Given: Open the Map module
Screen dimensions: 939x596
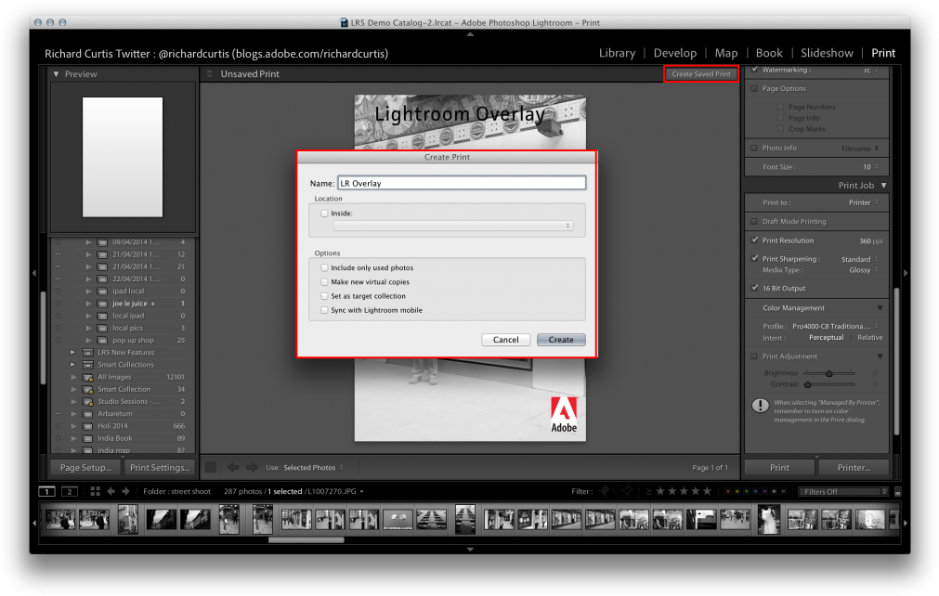Looking at the screenshot, I should point(725,53).
